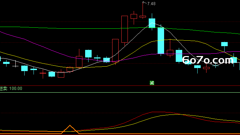The height and width of the screenshot is (135, 240).
Task: Click the hollow red candle near the chart's lowest point
Action: pyautogui.click(x=61, y=75)
